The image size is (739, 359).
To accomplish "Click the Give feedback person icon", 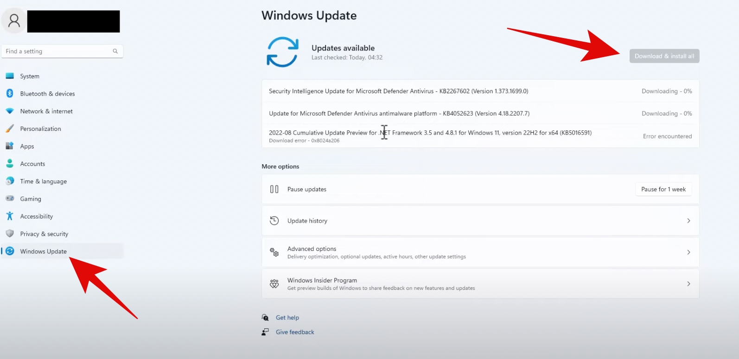I will (265, 332).
